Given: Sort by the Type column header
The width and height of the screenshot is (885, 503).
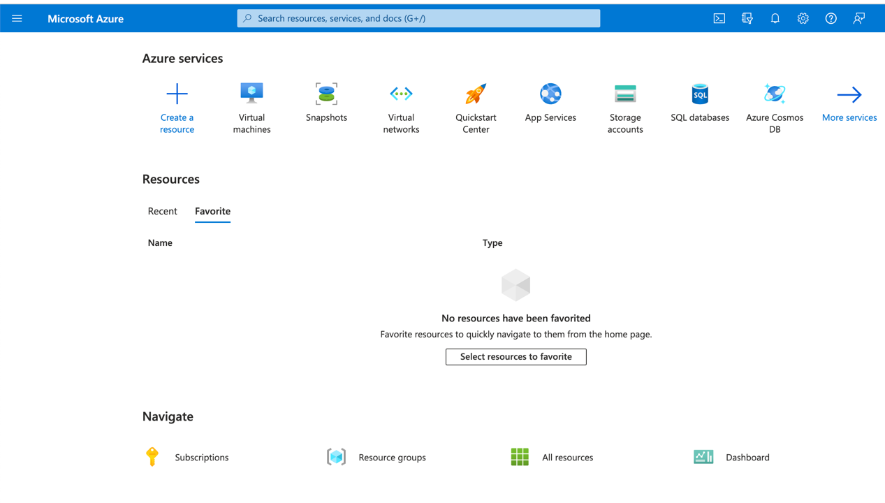Looking at the screenshot, I should click(492, 242).
